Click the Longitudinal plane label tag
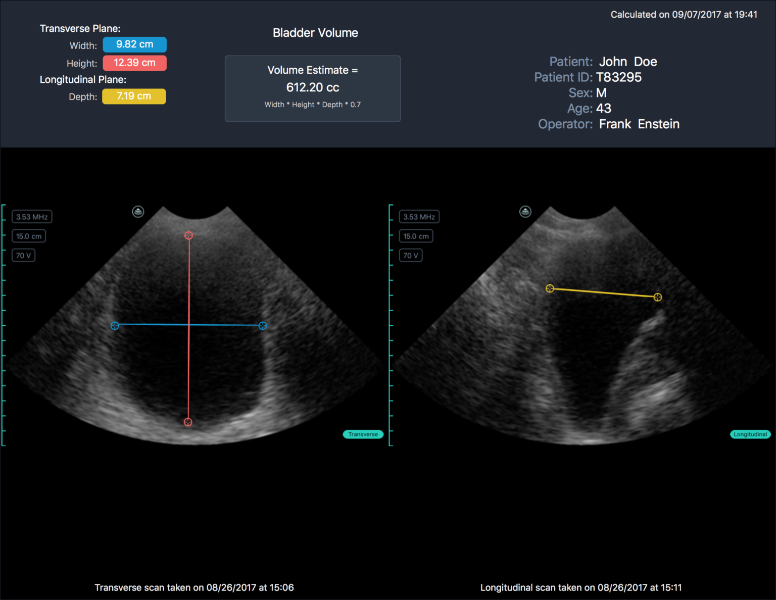Viewport: 776px width, 600px height. click(750, 434)
